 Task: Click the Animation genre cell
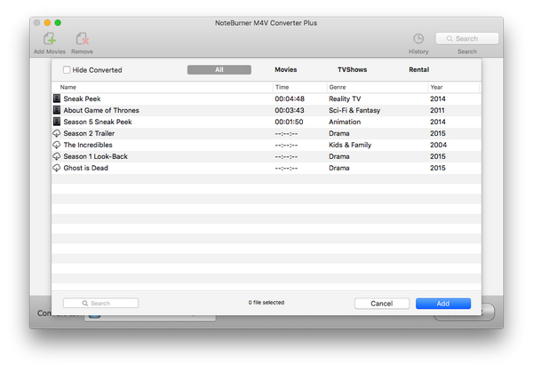point(345,122)
